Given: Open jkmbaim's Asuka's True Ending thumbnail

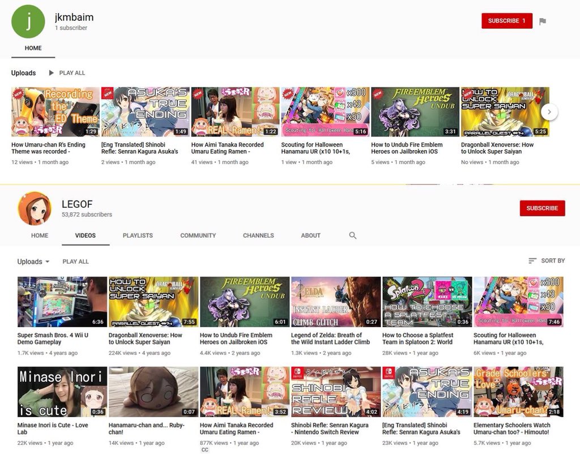Looking at the screenshot, I should click(146, 112).
